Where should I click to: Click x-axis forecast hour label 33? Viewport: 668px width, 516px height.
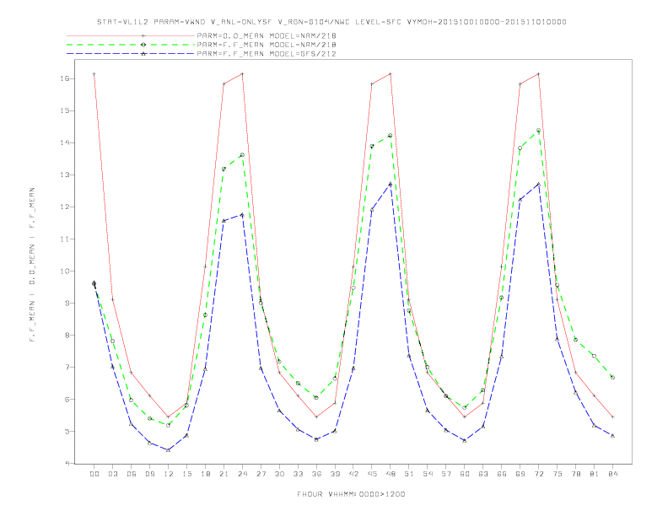tap(298, 474)
